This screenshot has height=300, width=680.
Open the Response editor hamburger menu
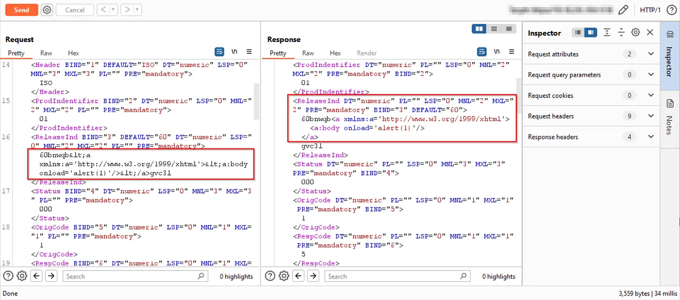click(511, 51)
